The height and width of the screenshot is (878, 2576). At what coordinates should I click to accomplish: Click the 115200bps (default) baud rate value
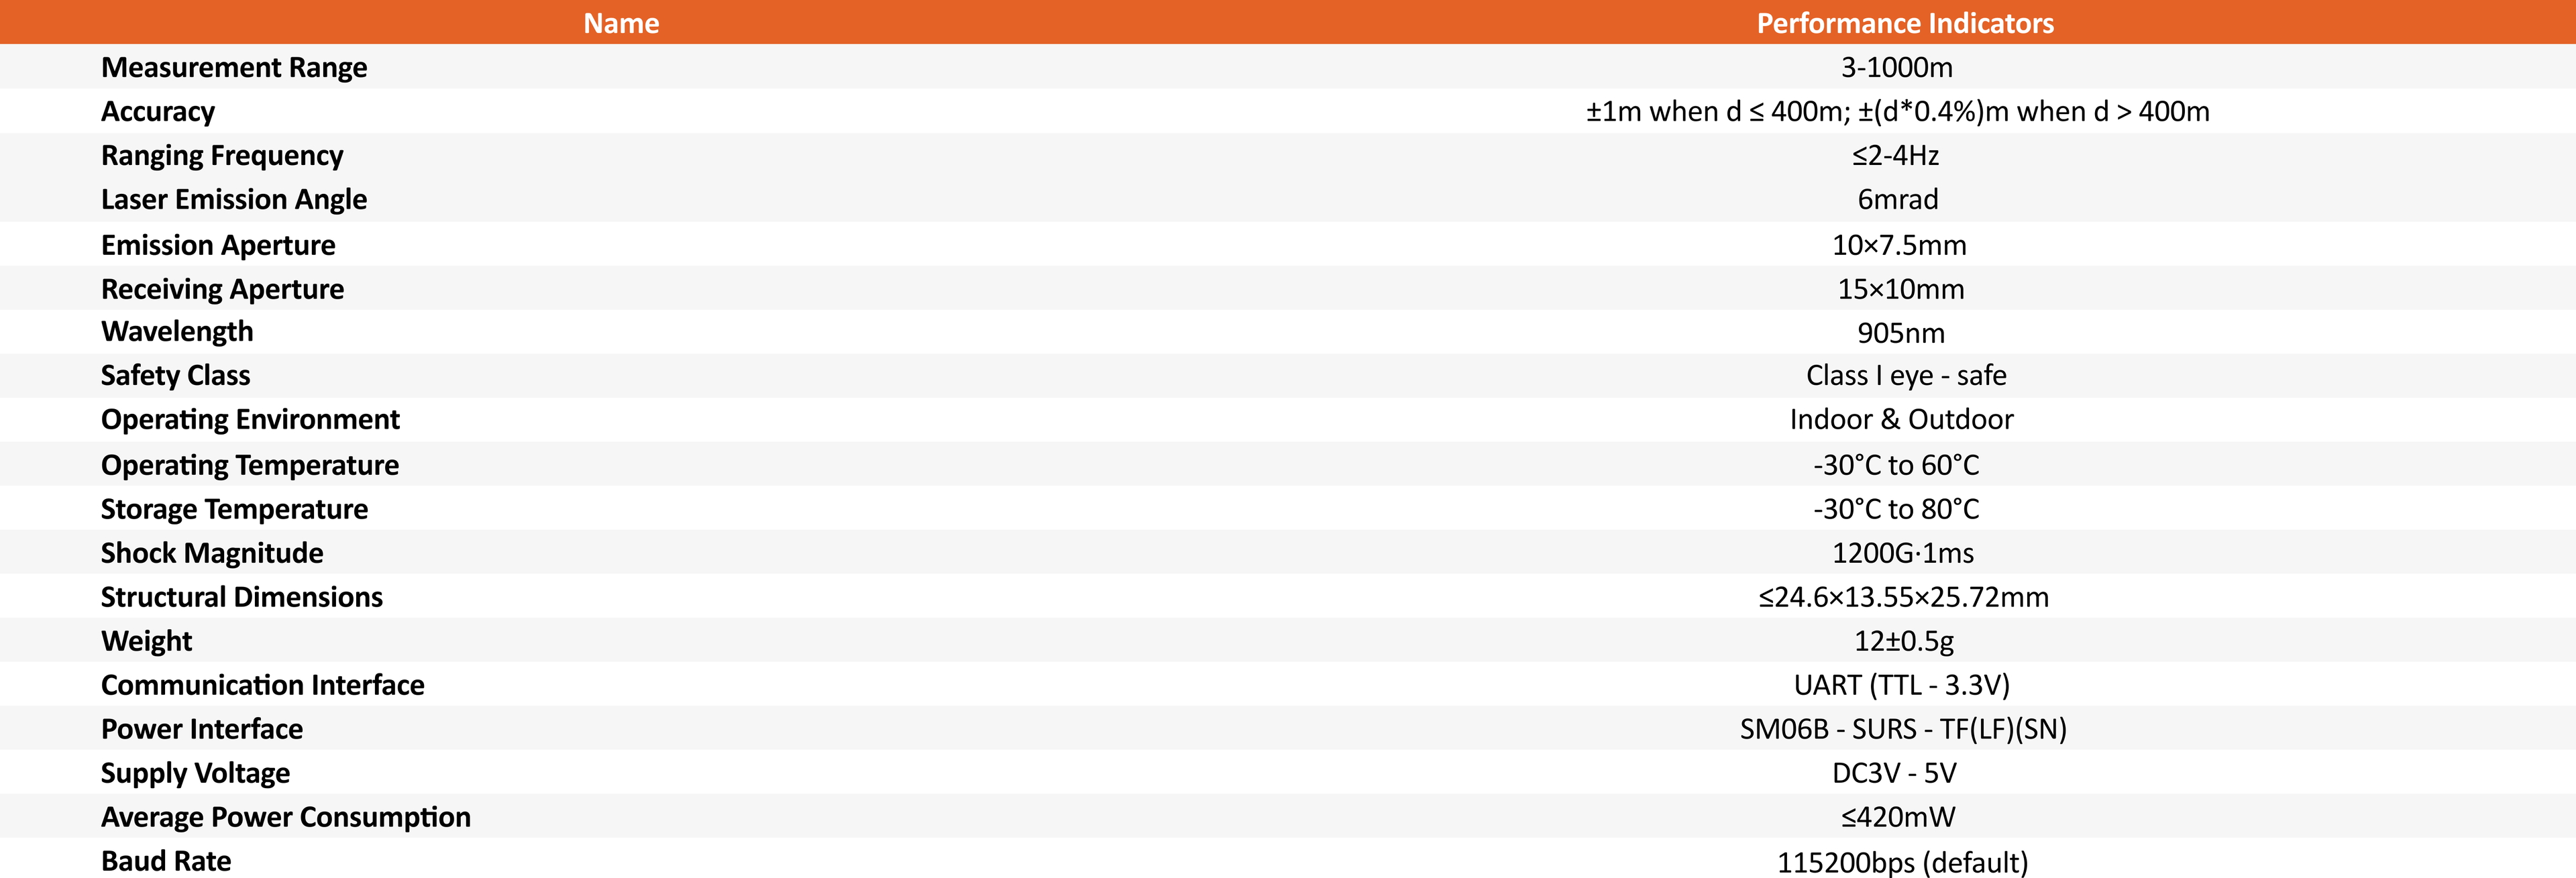(x=1902, y=862)
